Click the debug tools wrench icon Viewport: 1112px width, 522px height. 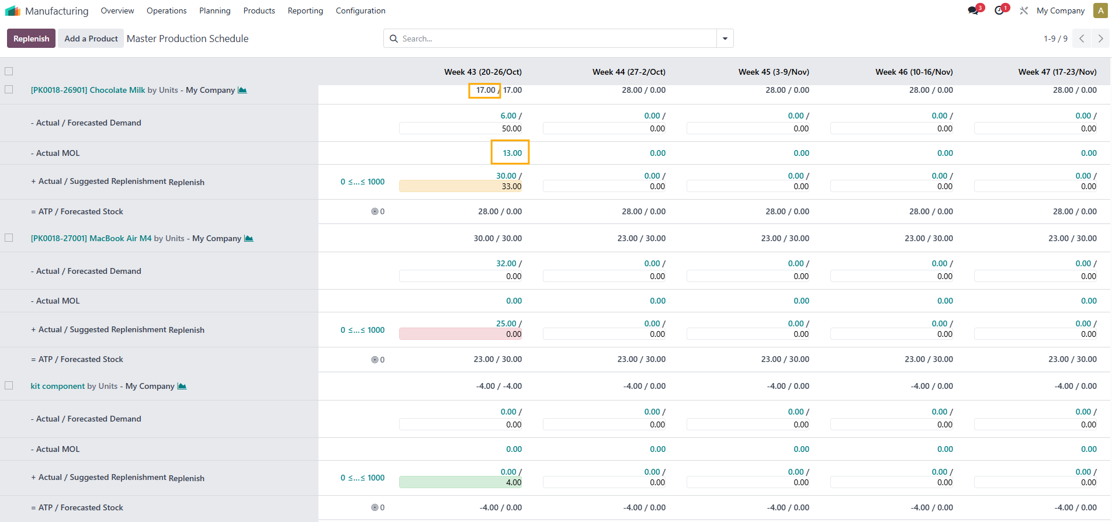click(x=1024, y=11)
